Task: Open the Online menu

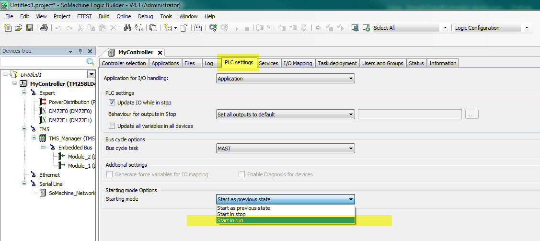Action: pyautogui.click(x=124, y=16)
